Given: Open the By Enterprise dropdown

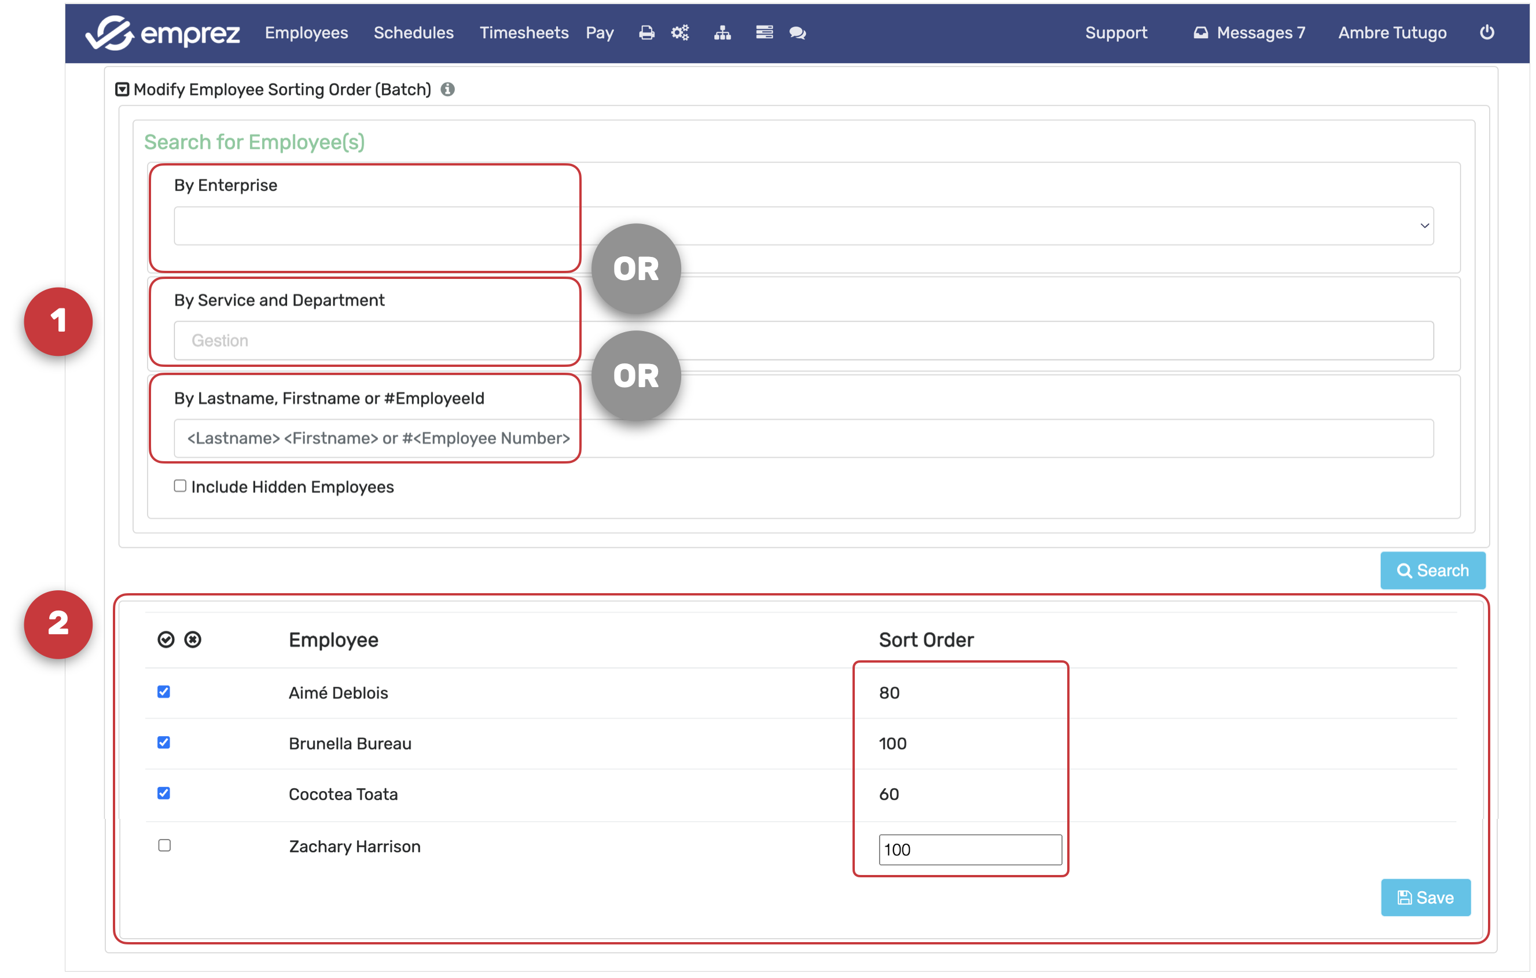Looking at the screenshot, I should tap(804, 226).
